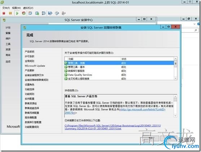The width and height of the screenshot is (201, 152).
Task: Click the 产品密钥 wizard step
Action: (30, 52)
